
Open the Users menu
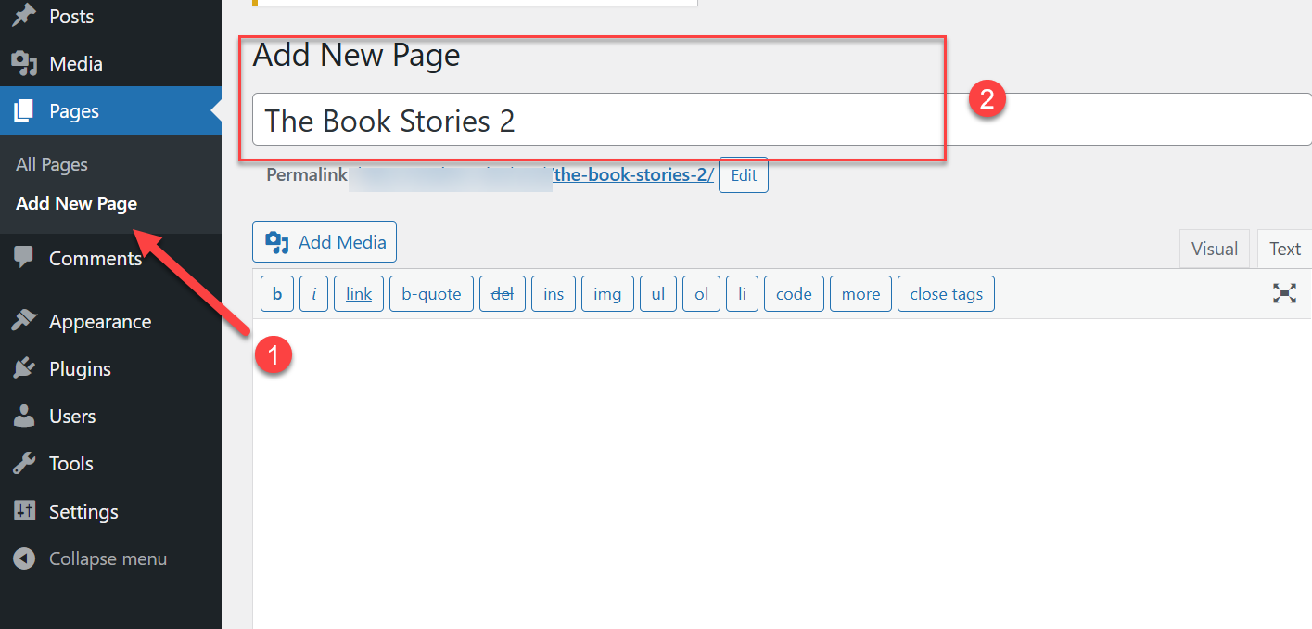pyautogui.click(x=72, y=417)
